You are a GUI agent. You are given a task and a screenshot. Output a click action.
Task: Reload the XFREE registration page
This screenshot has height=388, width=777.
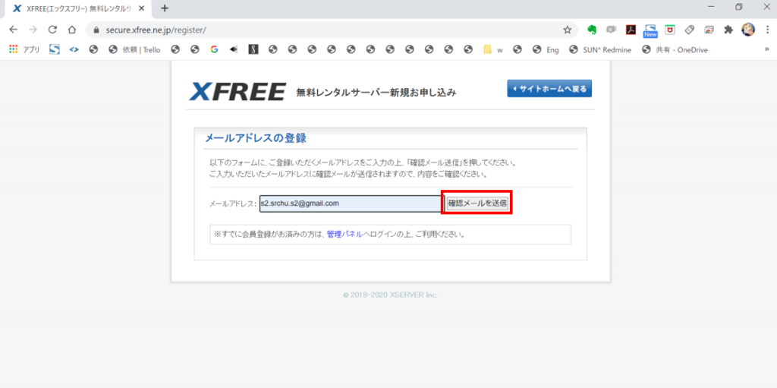tap(52, 30)
